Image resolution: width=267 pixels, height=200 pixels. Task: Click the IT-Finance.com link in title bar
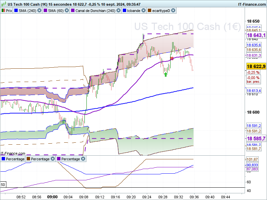pos(252,4)
